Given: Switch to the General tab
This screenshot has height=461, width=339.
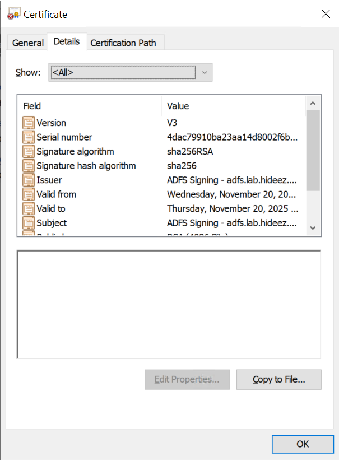Looking at the screenshot, I should [x=27, y=43].
